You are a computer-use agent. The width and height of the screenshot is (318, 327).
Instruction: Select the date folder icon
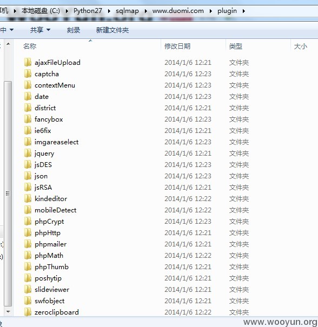pos(28,96)
